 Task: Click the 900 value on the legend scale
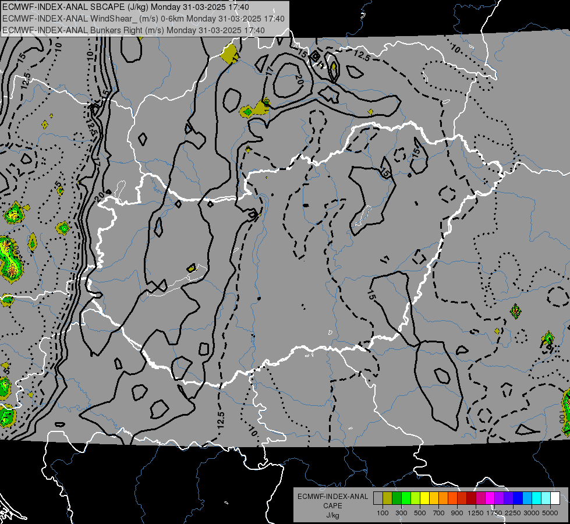(x=457, y=513)
